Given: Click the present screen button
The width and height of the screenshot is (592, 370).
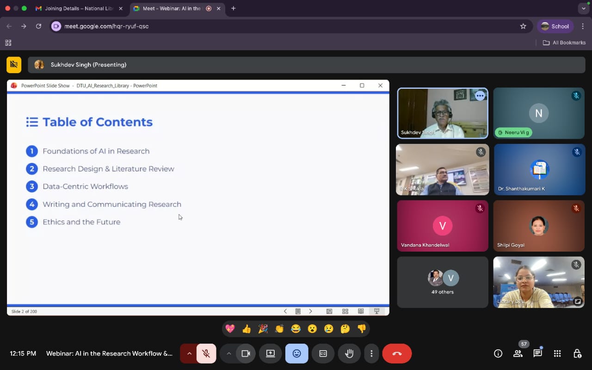Looking at the screenshot, I should [x=271, y=354].
